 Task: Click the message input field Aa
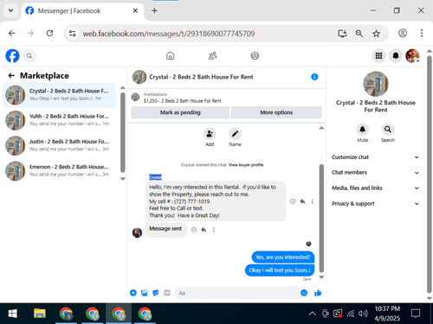(x=238, y=293)
